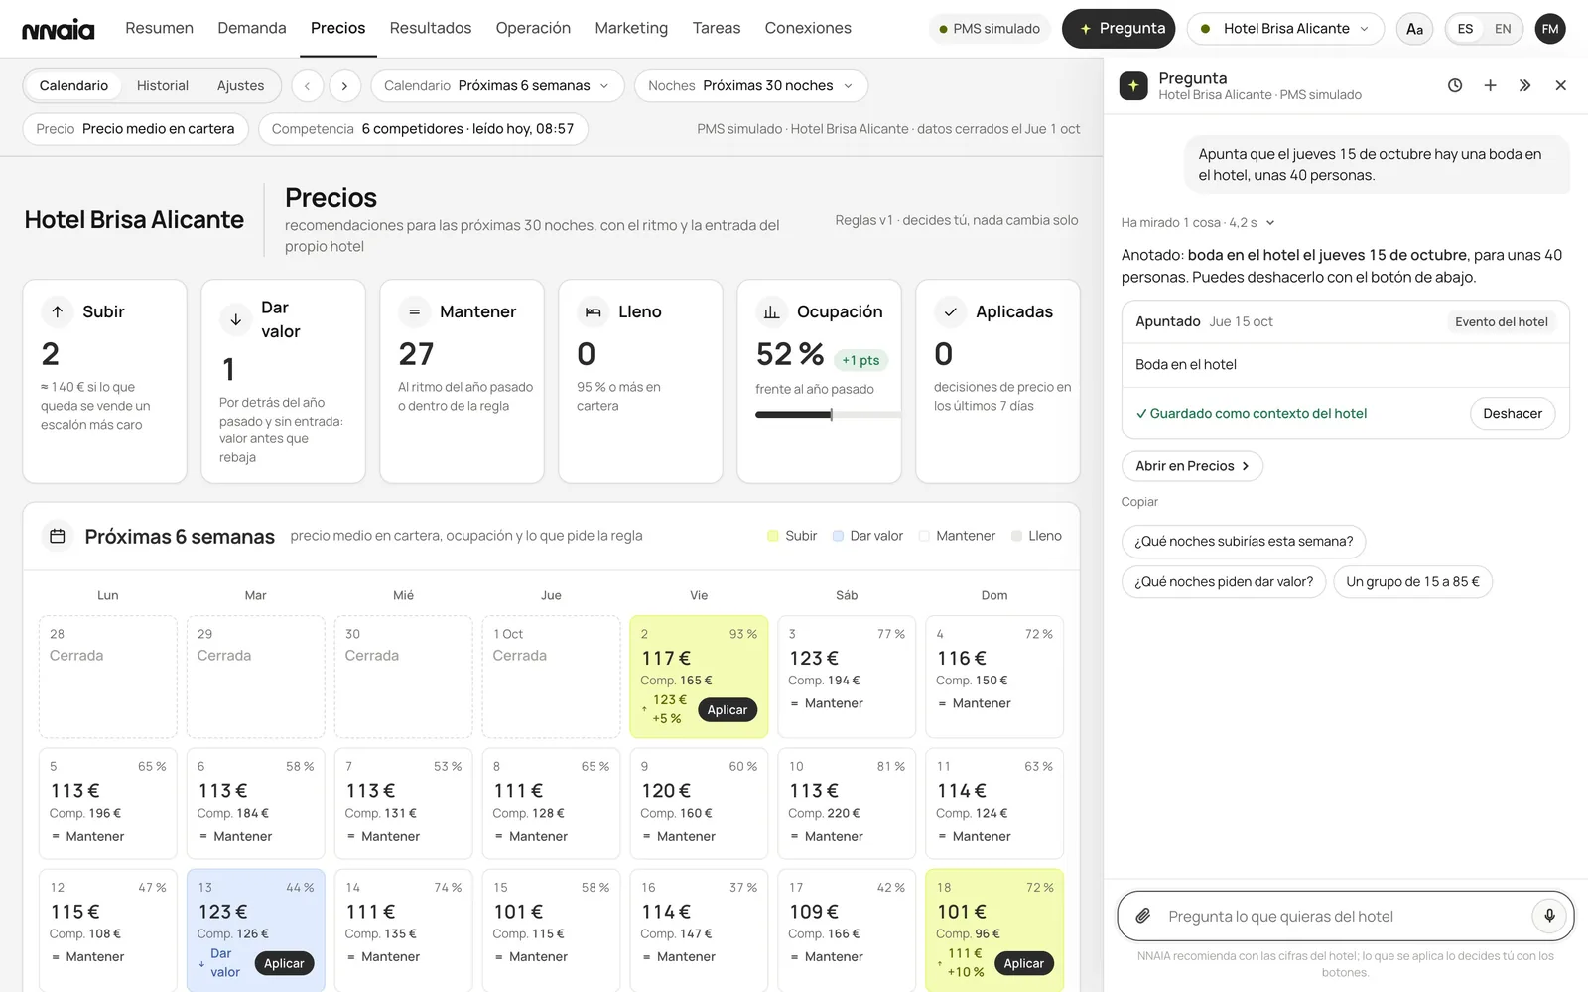The width and height of the screenshot is (1588, 992).
Task: Expand 'Ha mirado 1 cosa' details
Action: click(1198, 223)
